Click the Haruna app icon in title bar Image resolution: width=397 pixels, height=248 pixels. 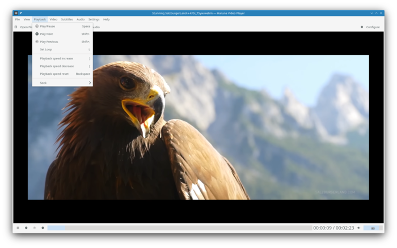click(16, 12)
